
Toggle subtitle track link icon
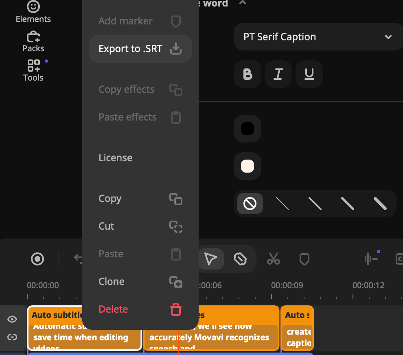pos(12,337)
